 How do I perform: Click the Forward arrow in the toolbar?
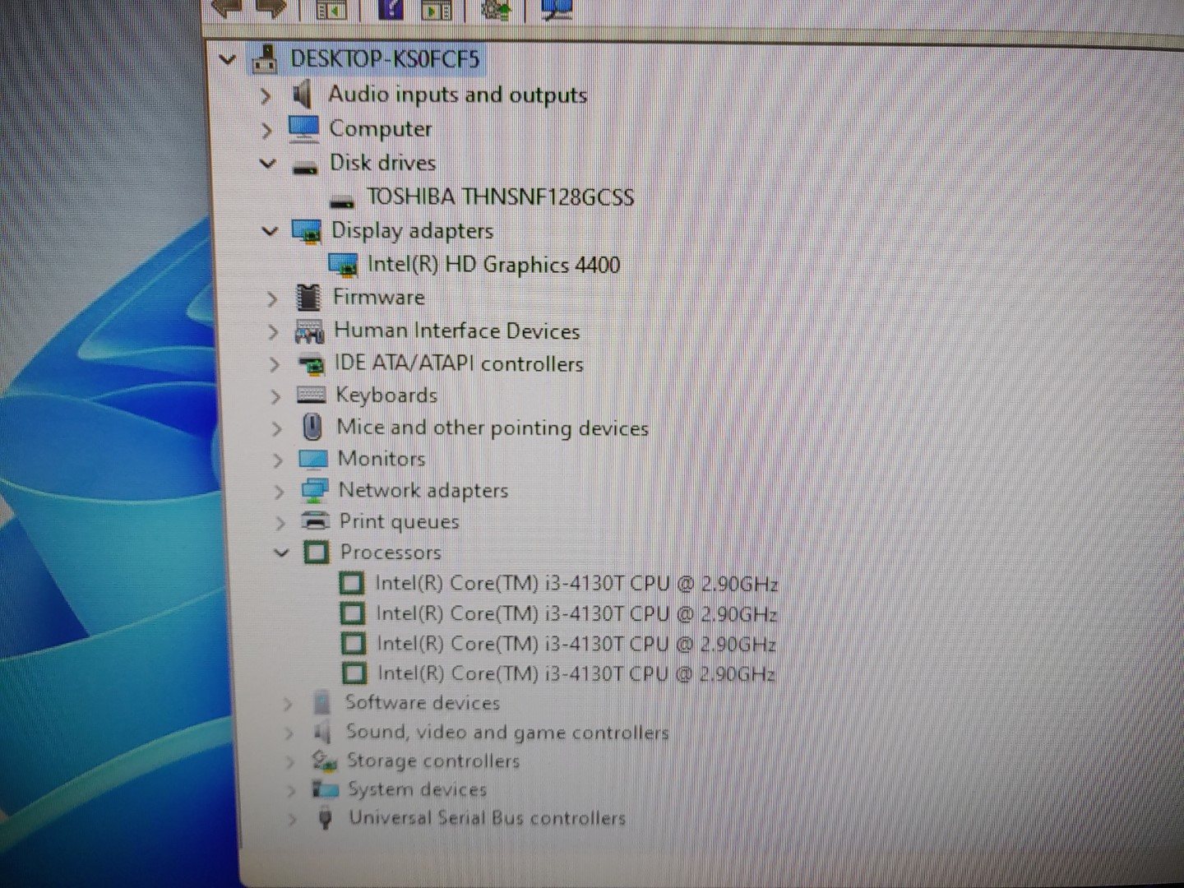point(272,7)
